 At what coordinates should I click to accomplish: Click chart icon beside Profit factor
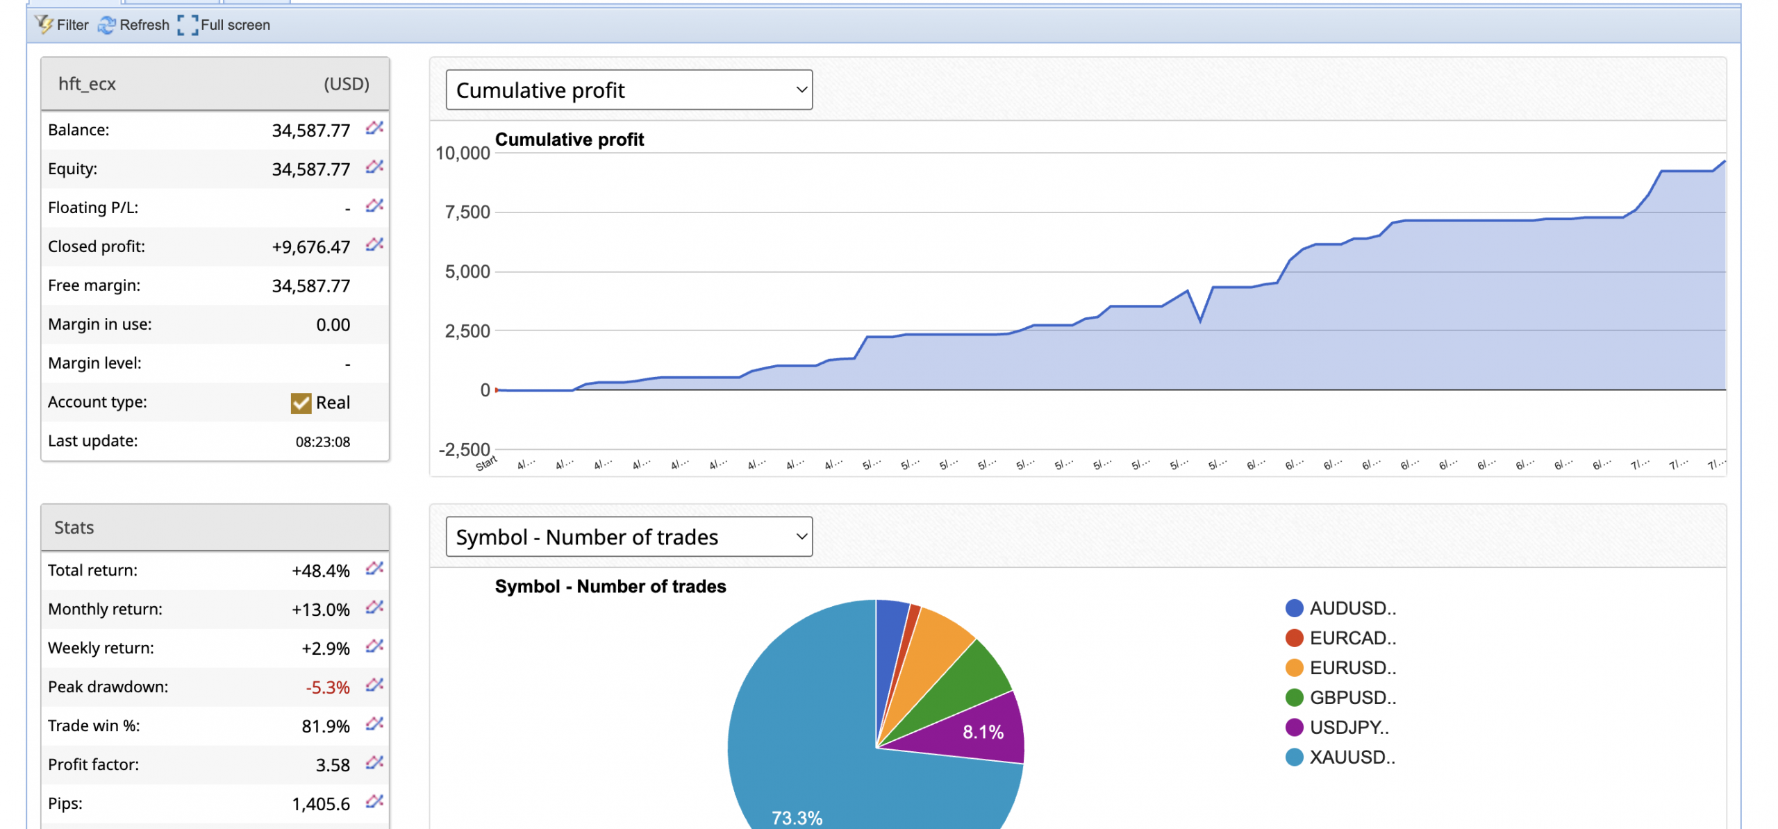374,763
